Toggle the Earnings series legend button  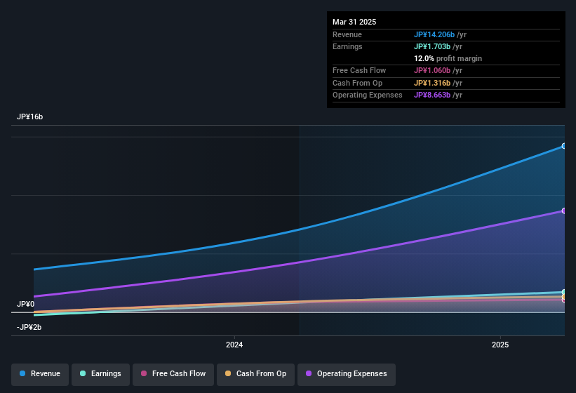click(x=100, y=374)
